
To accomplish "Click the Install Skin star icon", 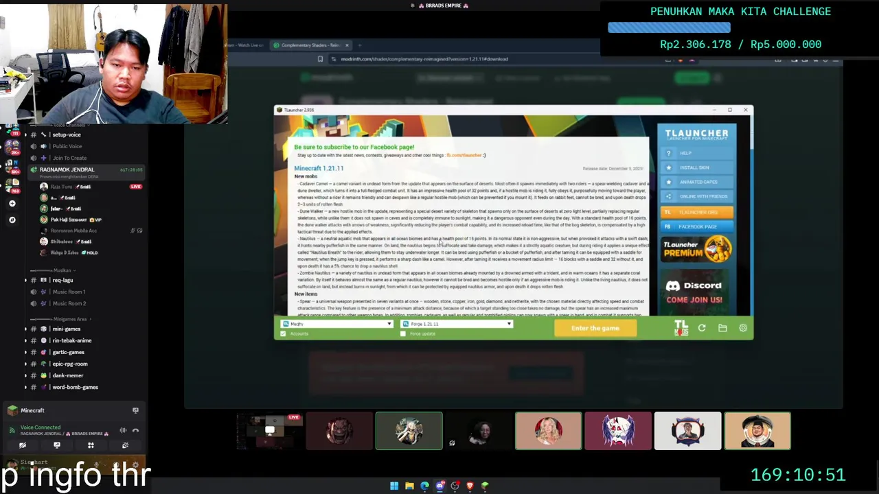I will [x=668, y=167].
